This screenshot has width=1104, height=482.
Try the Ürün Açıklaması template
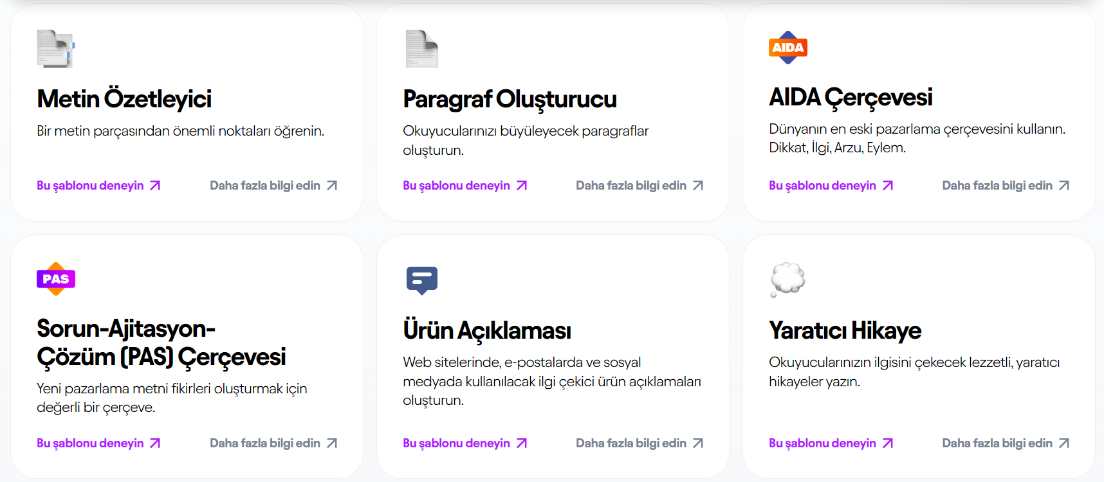coord(465,443)
